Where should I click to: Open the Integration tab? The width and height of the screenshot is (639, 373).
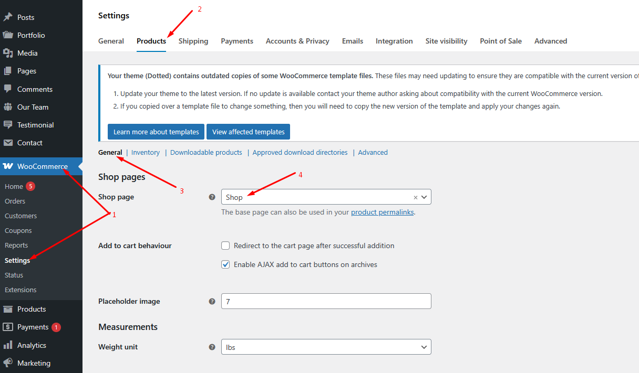[394, 41]
